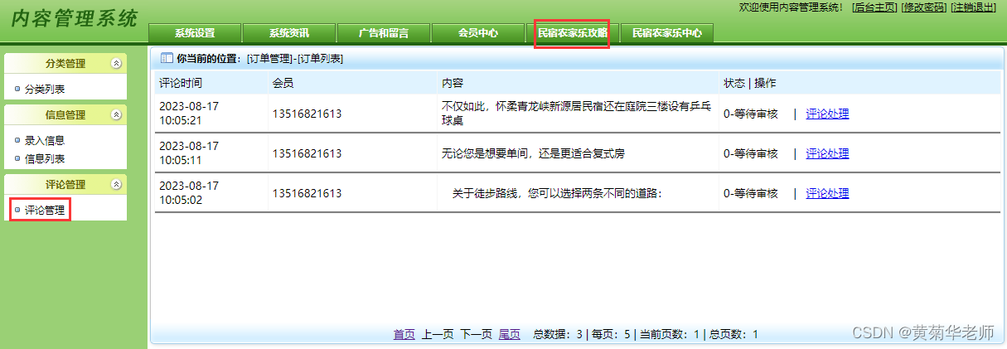1007x349 pixels.
Task: Click the 内容管理系统 logo title
Action: (74, 19)
